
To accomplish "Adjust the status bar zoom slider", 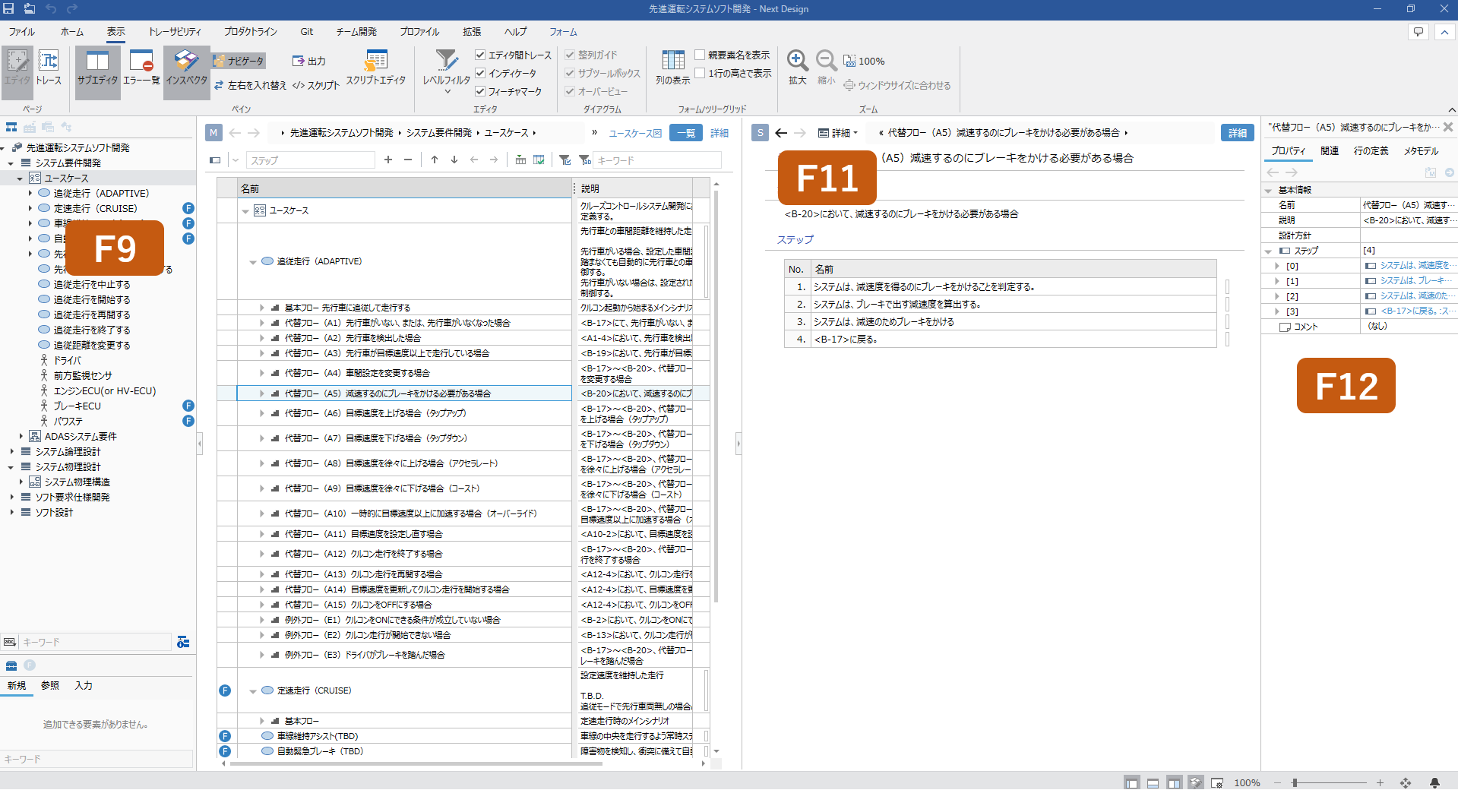I will tap(1295, 782).
